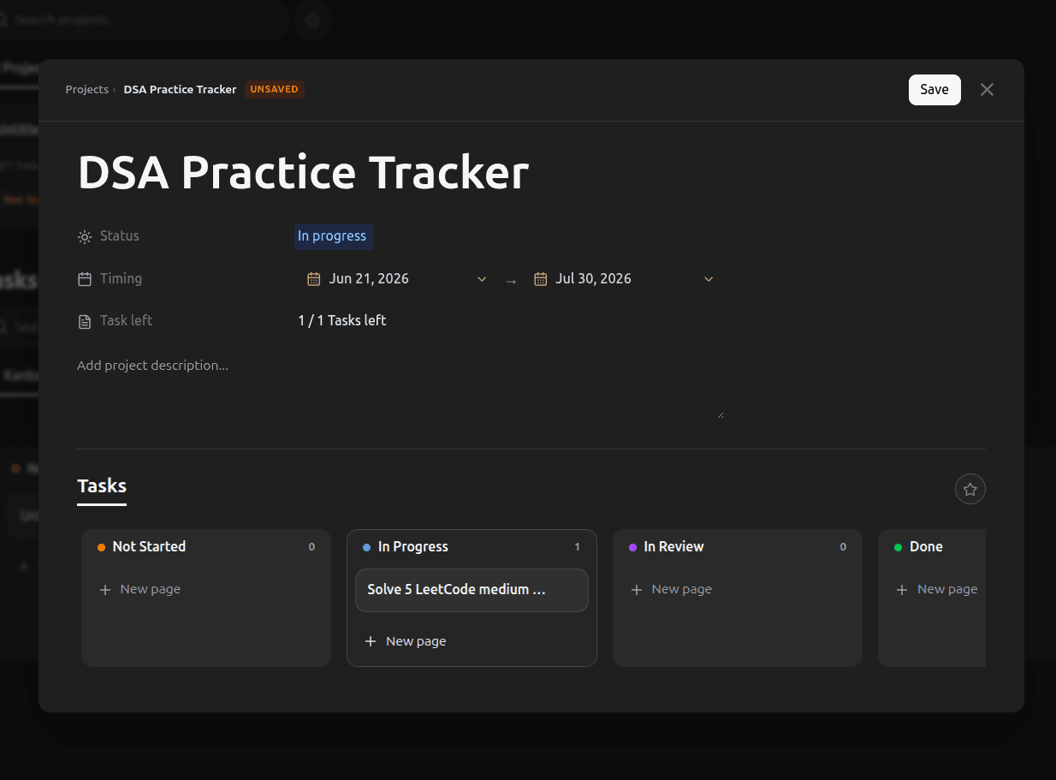The width and height of the screenshot is (1056, 780).
Task: Click the Timing field label
Action: [x=121, y=279]
